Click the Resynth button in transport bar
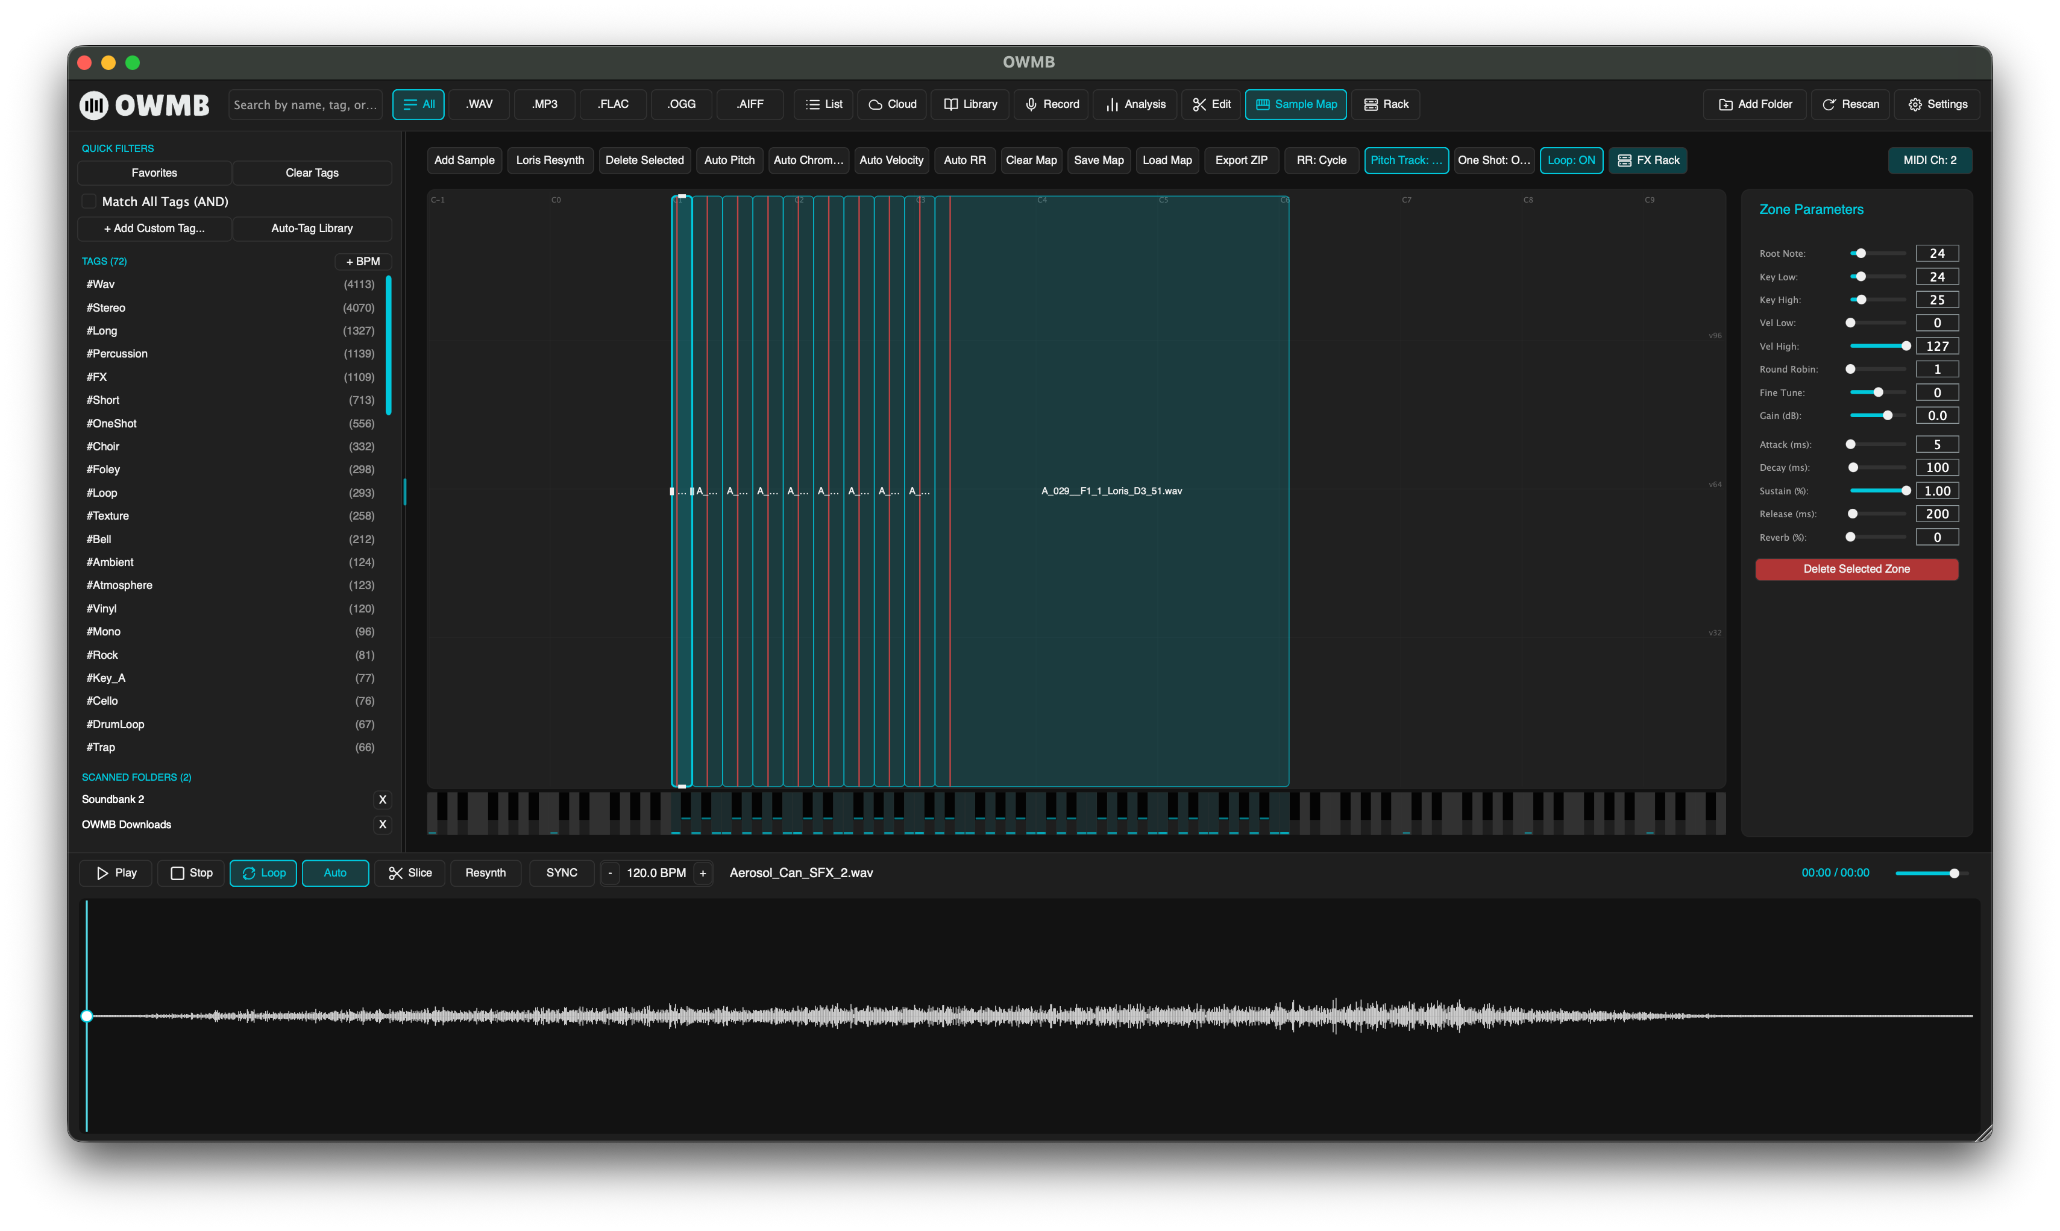 click(x=485, y=873)
